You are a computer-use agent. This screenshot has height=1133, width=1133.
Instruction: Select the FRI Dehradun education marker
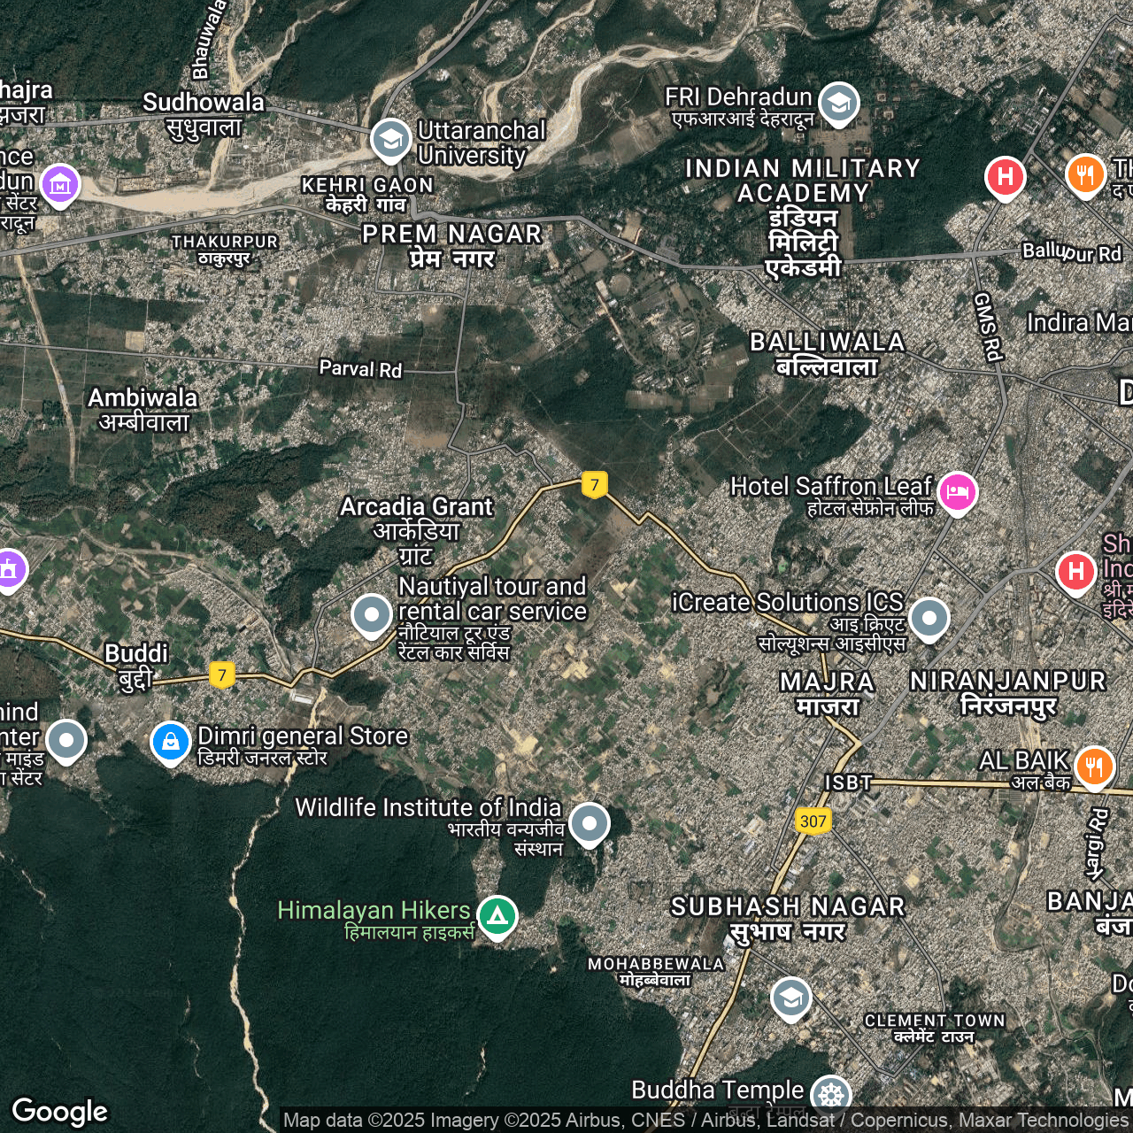838,103
